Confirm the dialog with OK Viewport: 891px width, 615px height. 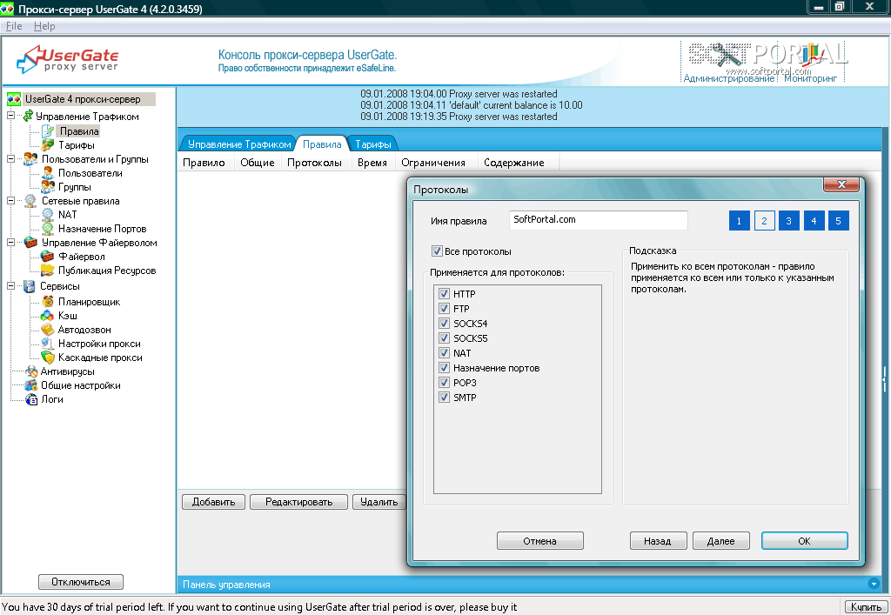[x=804, y=541]
